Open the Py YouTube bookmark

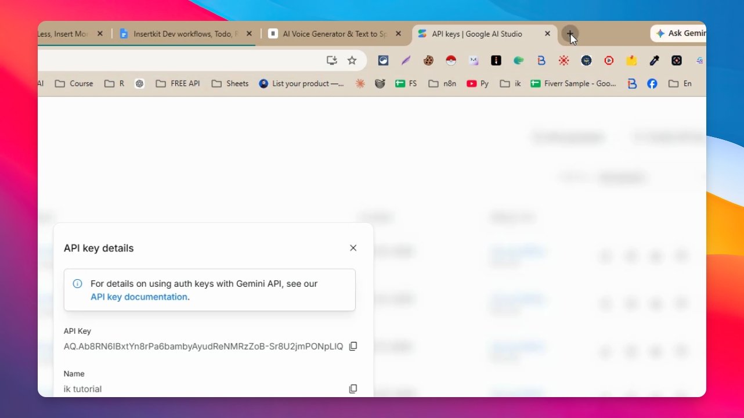[x=478, y=84]
